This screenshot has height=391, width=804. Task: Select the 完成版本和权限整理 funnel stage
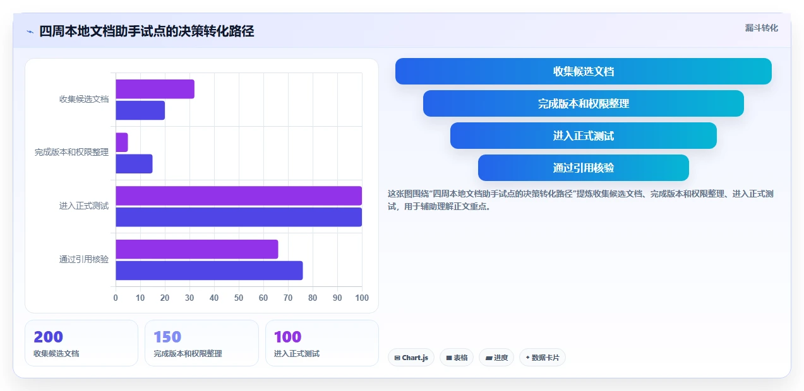pyautogui.click(x=584, y=103)
